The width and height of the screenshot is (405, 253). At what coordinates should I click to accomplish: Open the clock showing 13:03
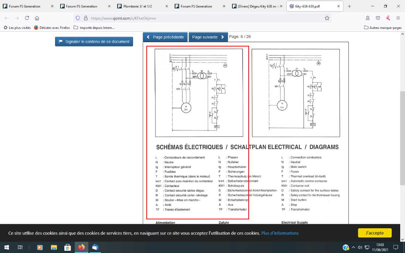(380, 247)
